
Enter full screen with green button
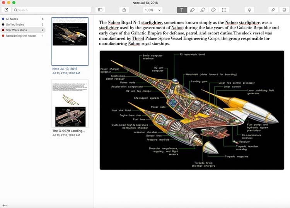coord(14,3)
